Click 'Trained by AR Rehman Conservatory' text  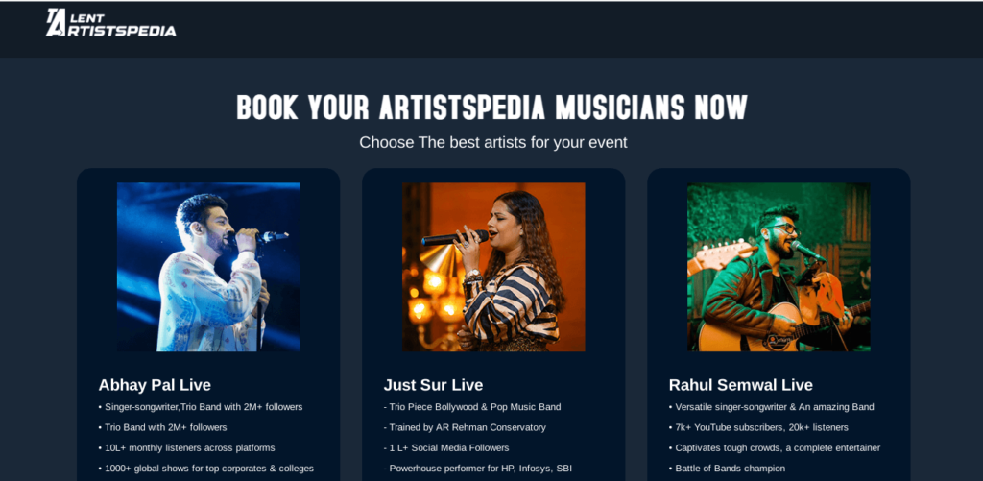tap(465, 427)
